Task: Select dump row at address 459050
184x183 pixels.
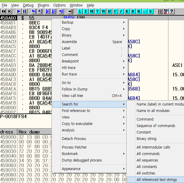Action: (26, 161)
